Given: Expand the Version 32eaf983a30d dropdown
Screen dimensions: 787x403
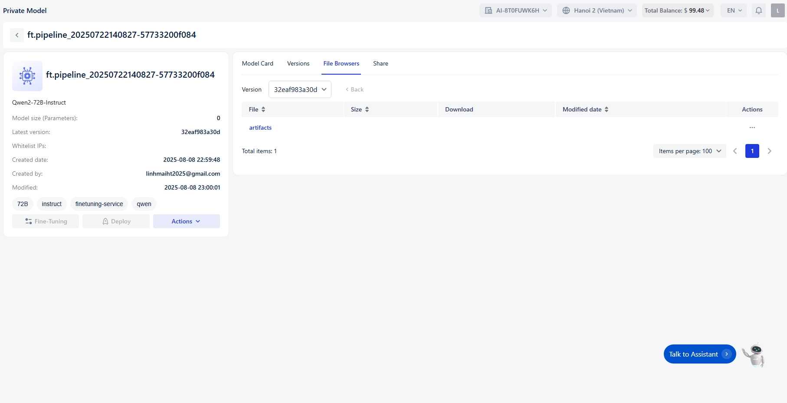Looking at the screenshot, I should point(300,89).
